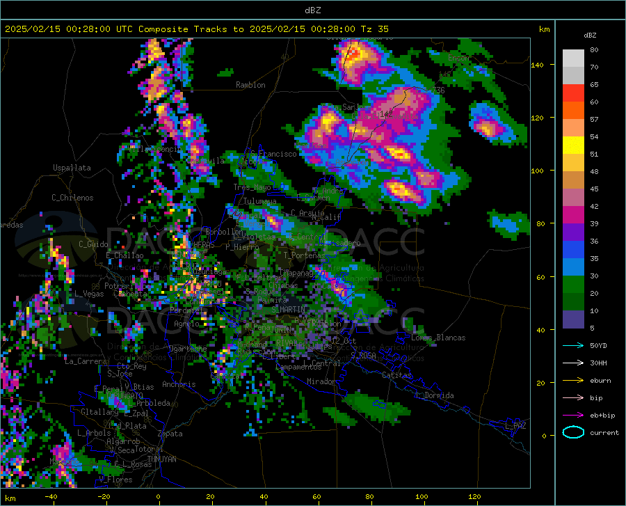The width and height of the screenshot is (626, 506).
Task: Click the '57' value on the color scale
Action: click(x=594, y=119)
